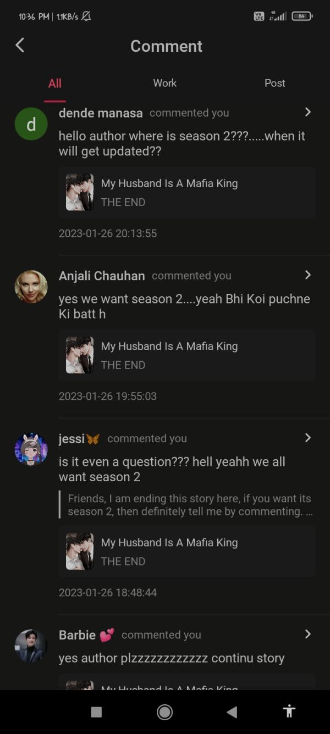Open Barbie's profile avatar

[x=31, y=645]
